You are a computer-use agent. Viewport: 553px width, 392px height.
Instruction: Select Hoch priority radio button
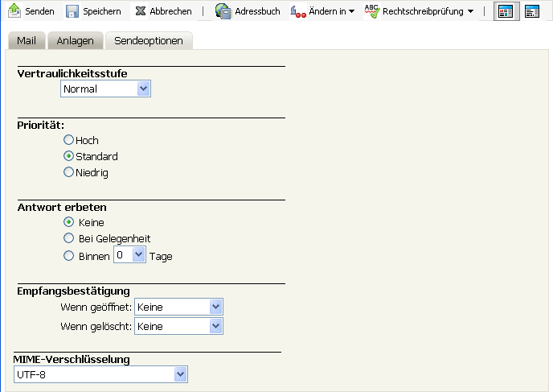pyautogui.click(x=68, y=140)
